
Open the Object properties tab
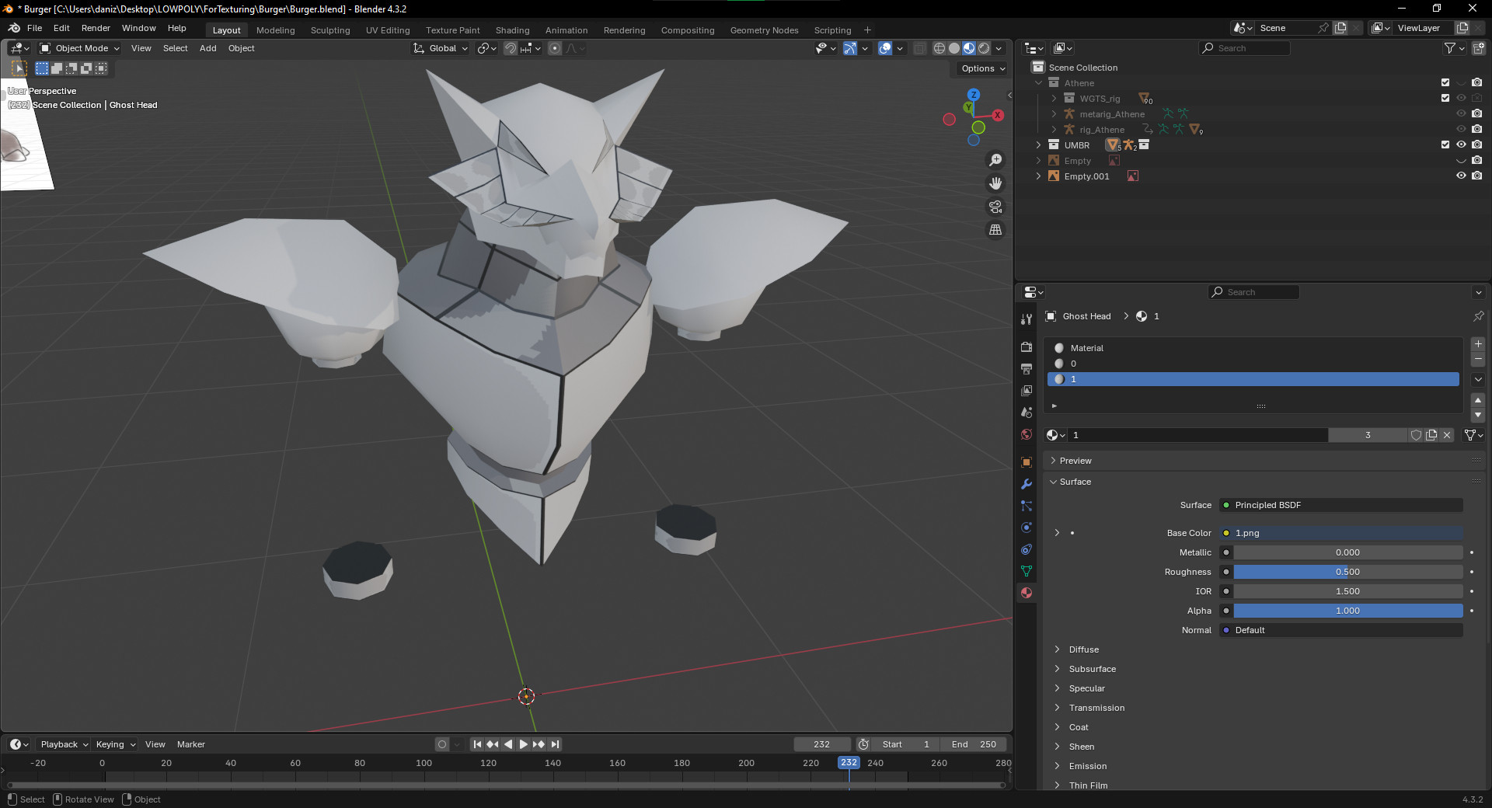(x=1027, y=462)
